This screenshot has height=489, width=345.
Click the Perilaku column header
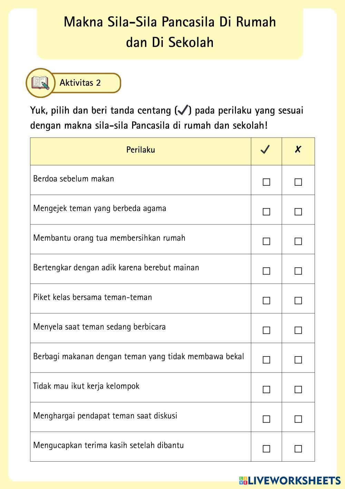click(x=140, y=150)
